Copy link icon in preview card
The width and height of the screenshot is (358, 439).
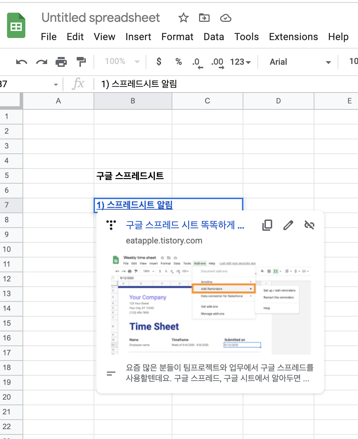267,225
